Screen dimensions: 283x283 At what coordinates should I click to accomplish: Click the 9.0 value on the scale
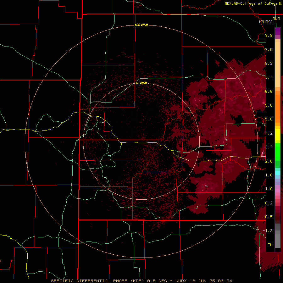pyautogui.click(x=269, y=49)
